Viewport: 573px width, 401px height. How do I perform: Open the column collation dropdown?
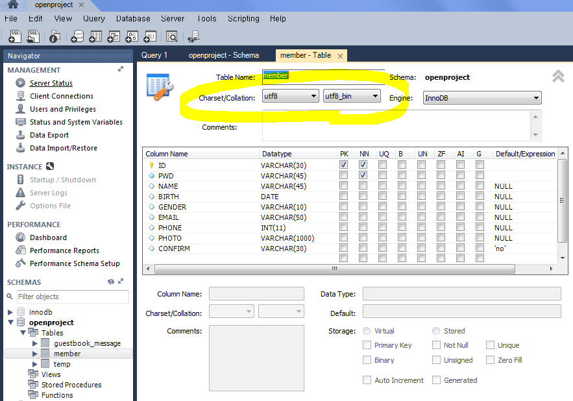coord(281,311)
